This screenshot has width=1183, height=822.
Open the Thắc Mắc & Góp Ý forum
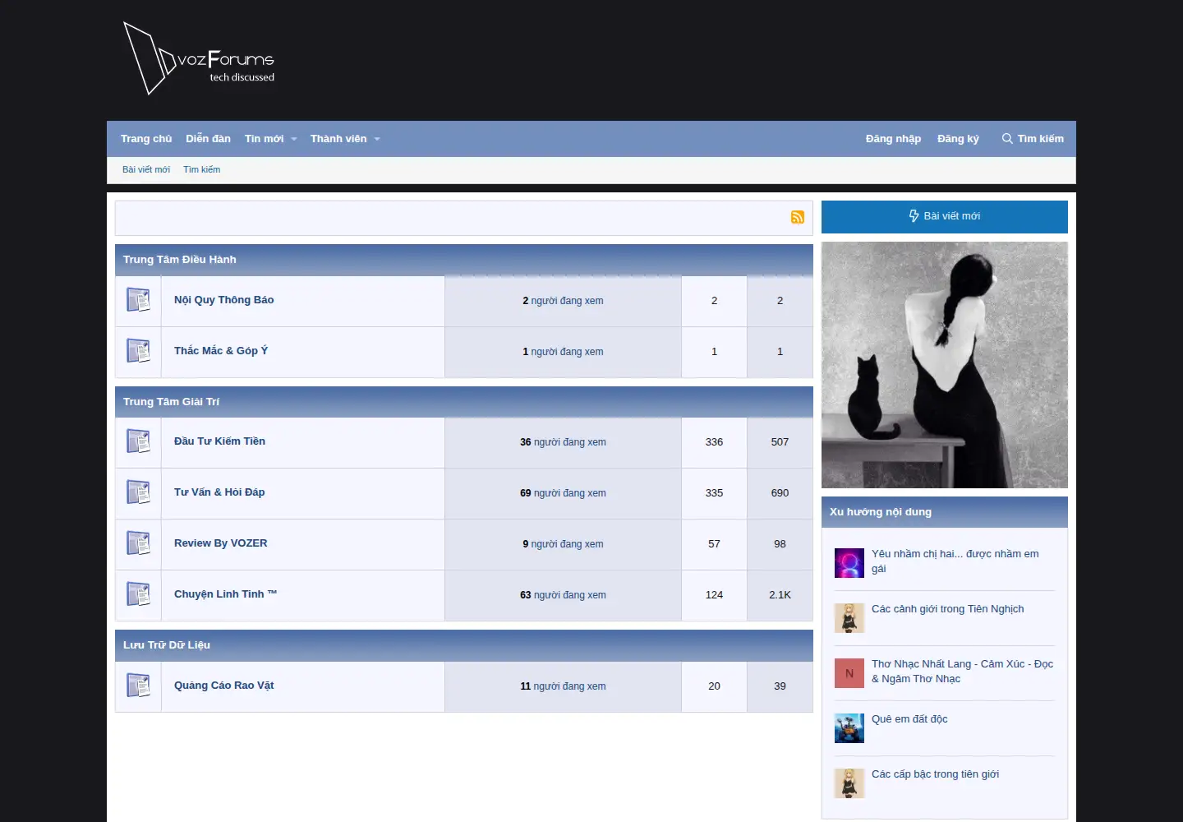221,351
